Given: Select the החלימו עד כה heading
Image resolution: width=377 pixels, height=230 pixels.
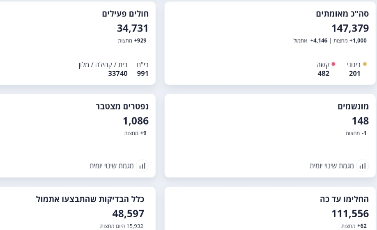Looking at the screenshot, I should point(344,199).
